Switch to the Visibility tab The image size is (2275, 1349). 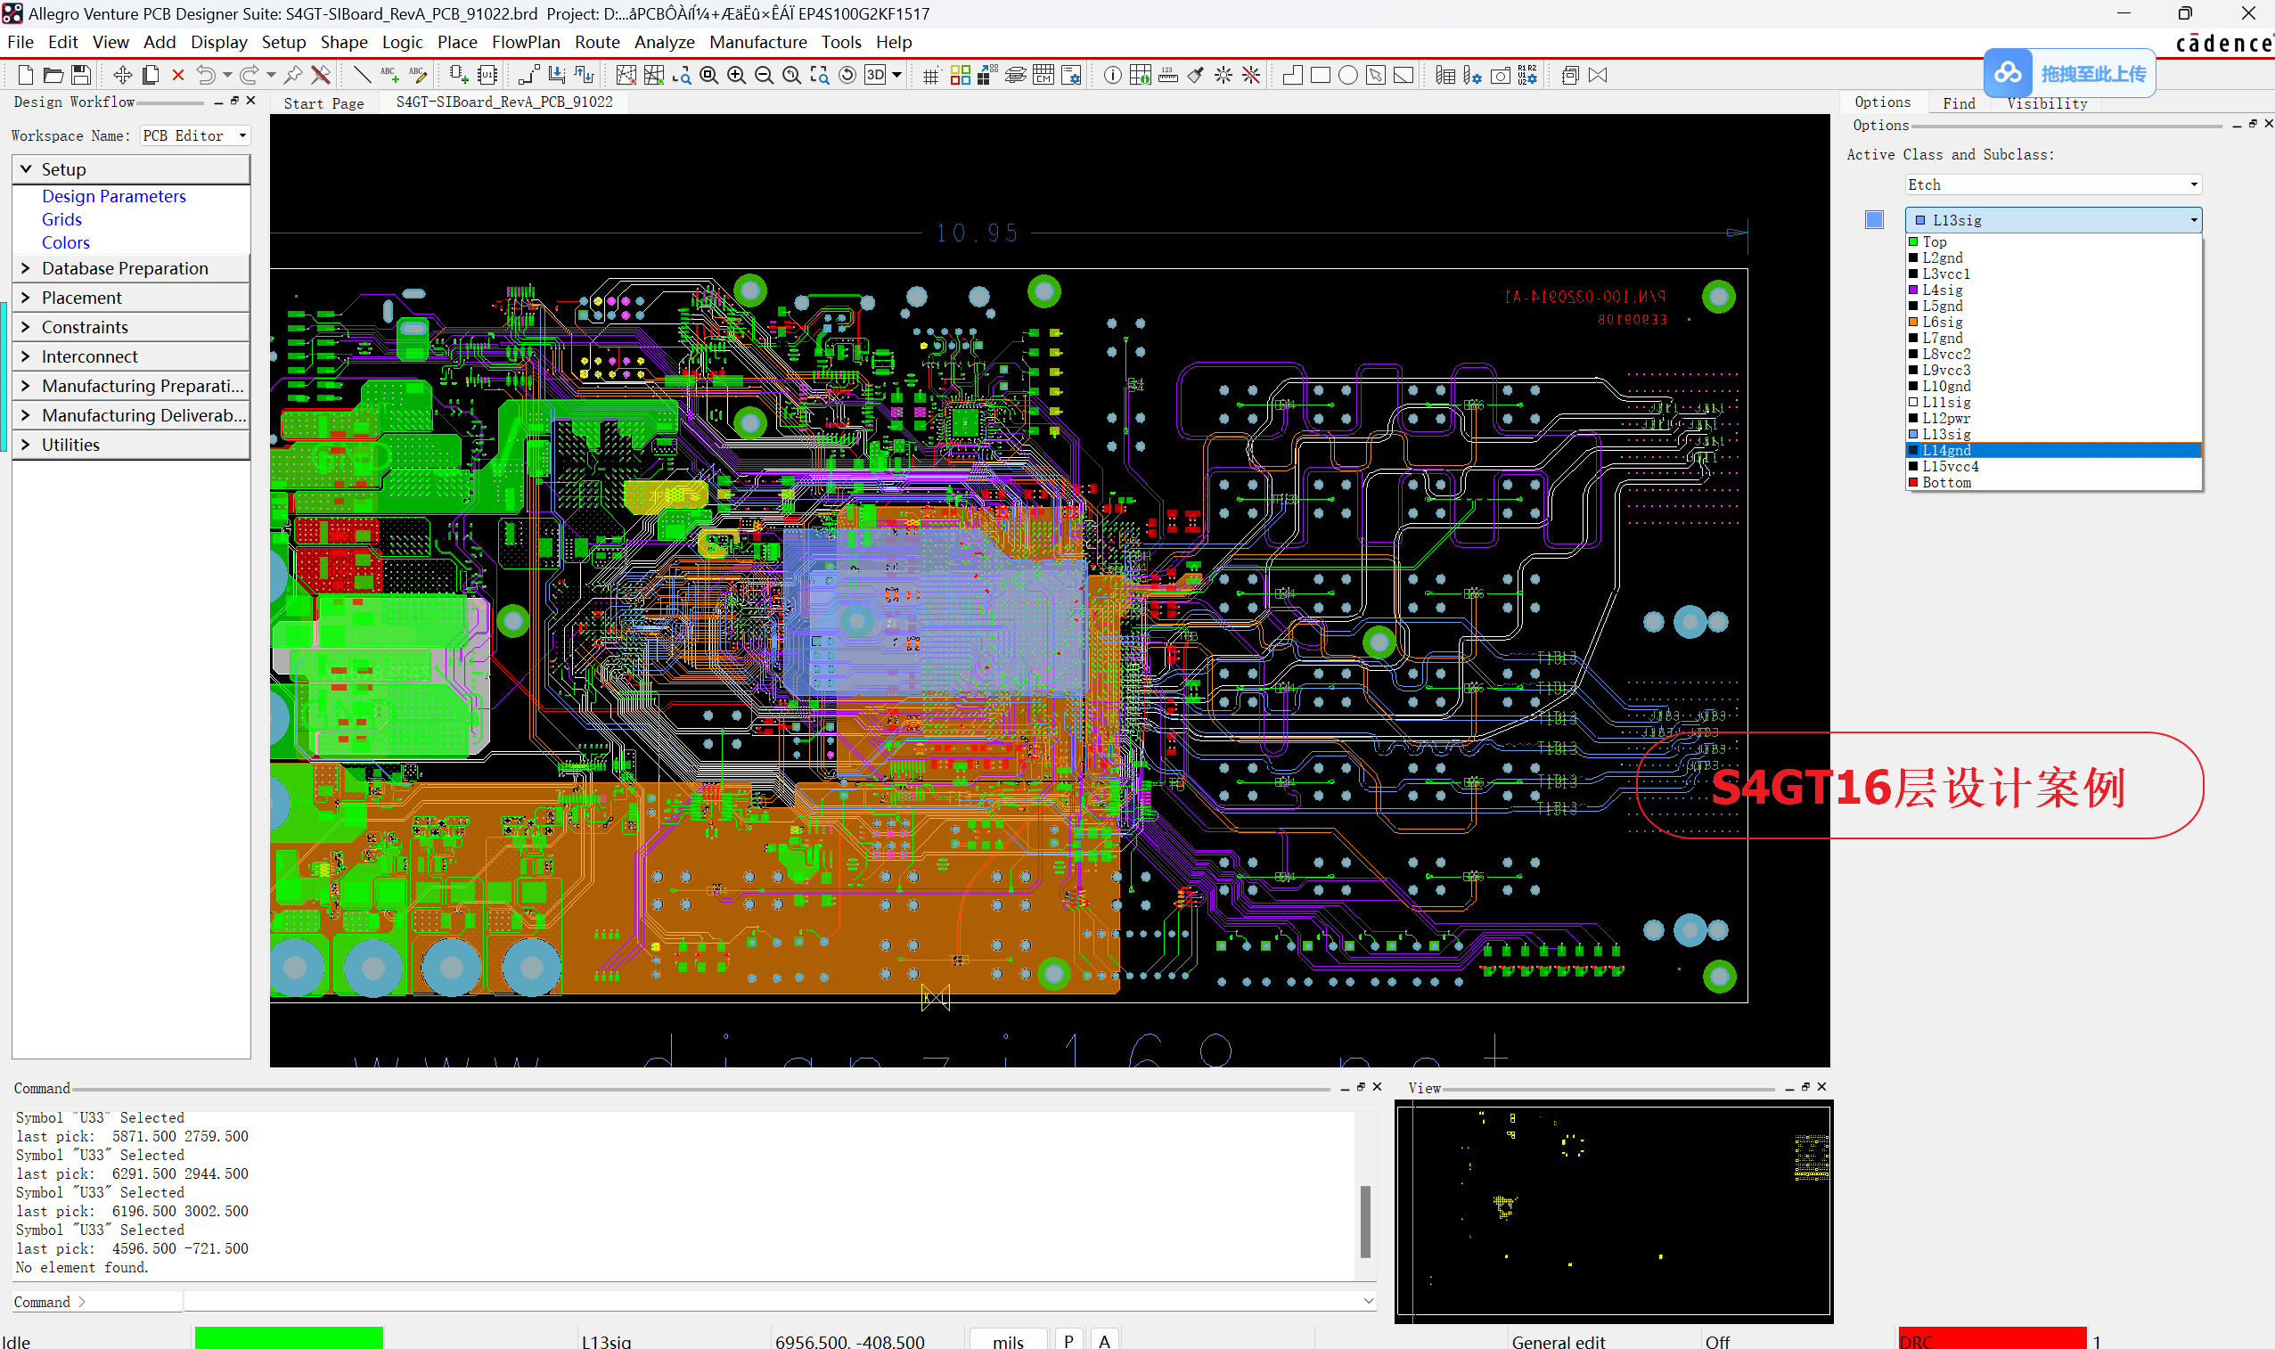[x=2047, y=102]
